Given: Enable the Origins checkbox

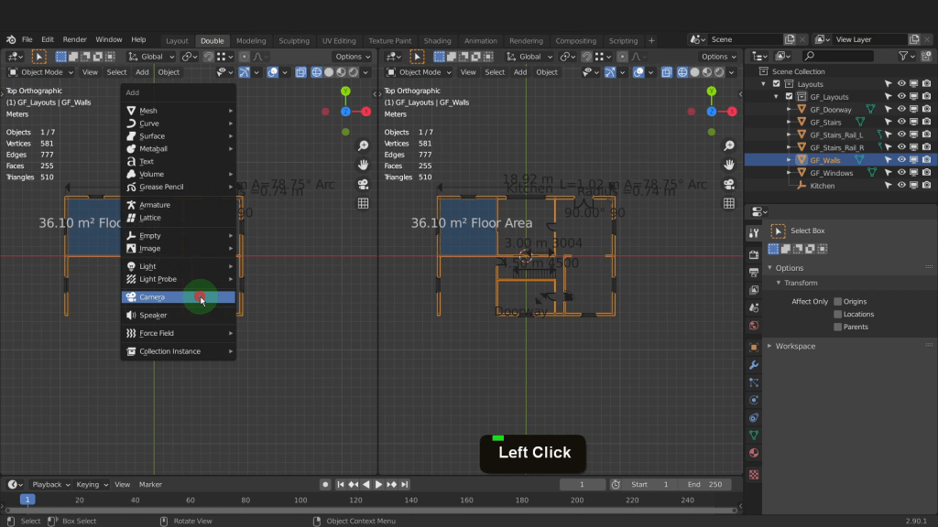Looking at the screenshot, I should 837,302.
